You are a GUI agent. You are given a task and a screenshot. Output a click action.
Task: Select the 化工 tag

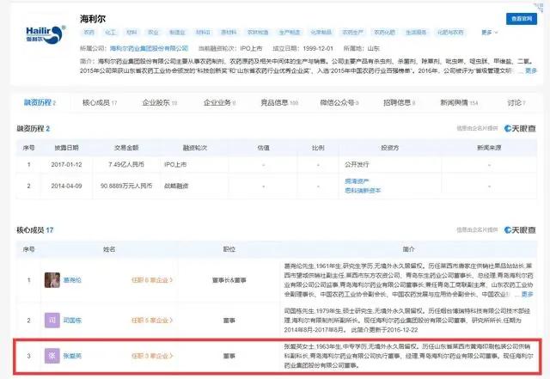[110, 33]
